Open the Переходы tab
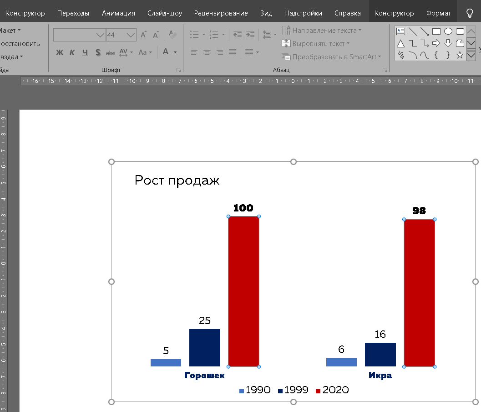 (73, 13)
